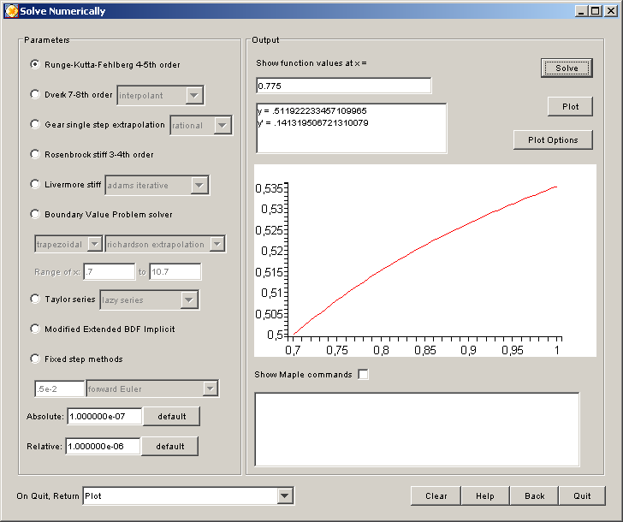Select Runge-Kutta-Fehlberg 4-5th order method

[x=35, y=64]
